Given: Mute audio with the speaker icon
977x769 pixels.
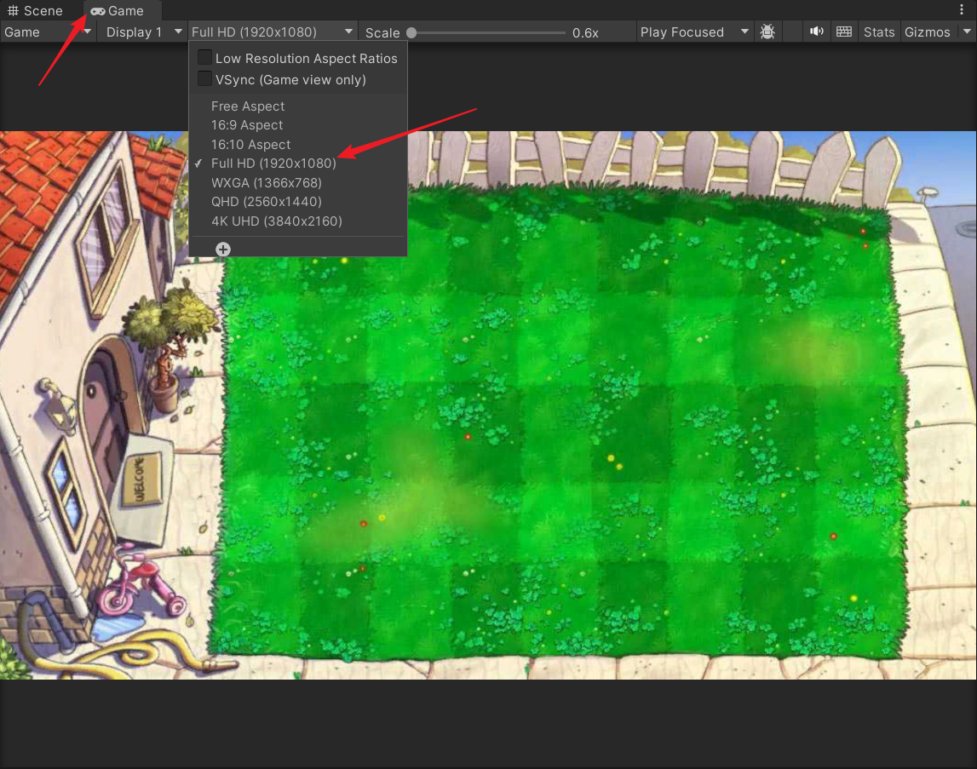Looking at the screenshot, I should 816,32.
